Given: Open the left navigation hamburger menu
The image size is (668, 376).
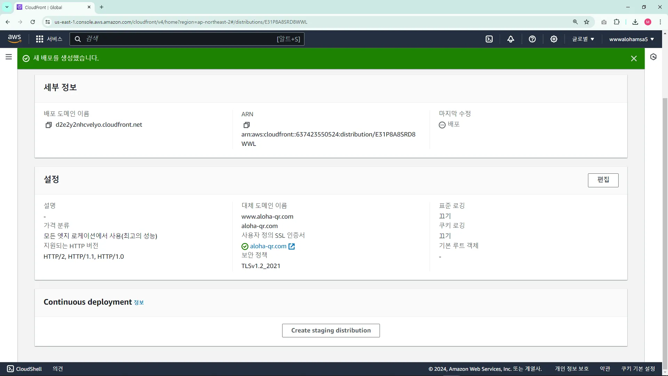Looking at the screenshot, I should pyautogui.click(x=9, y=57).
